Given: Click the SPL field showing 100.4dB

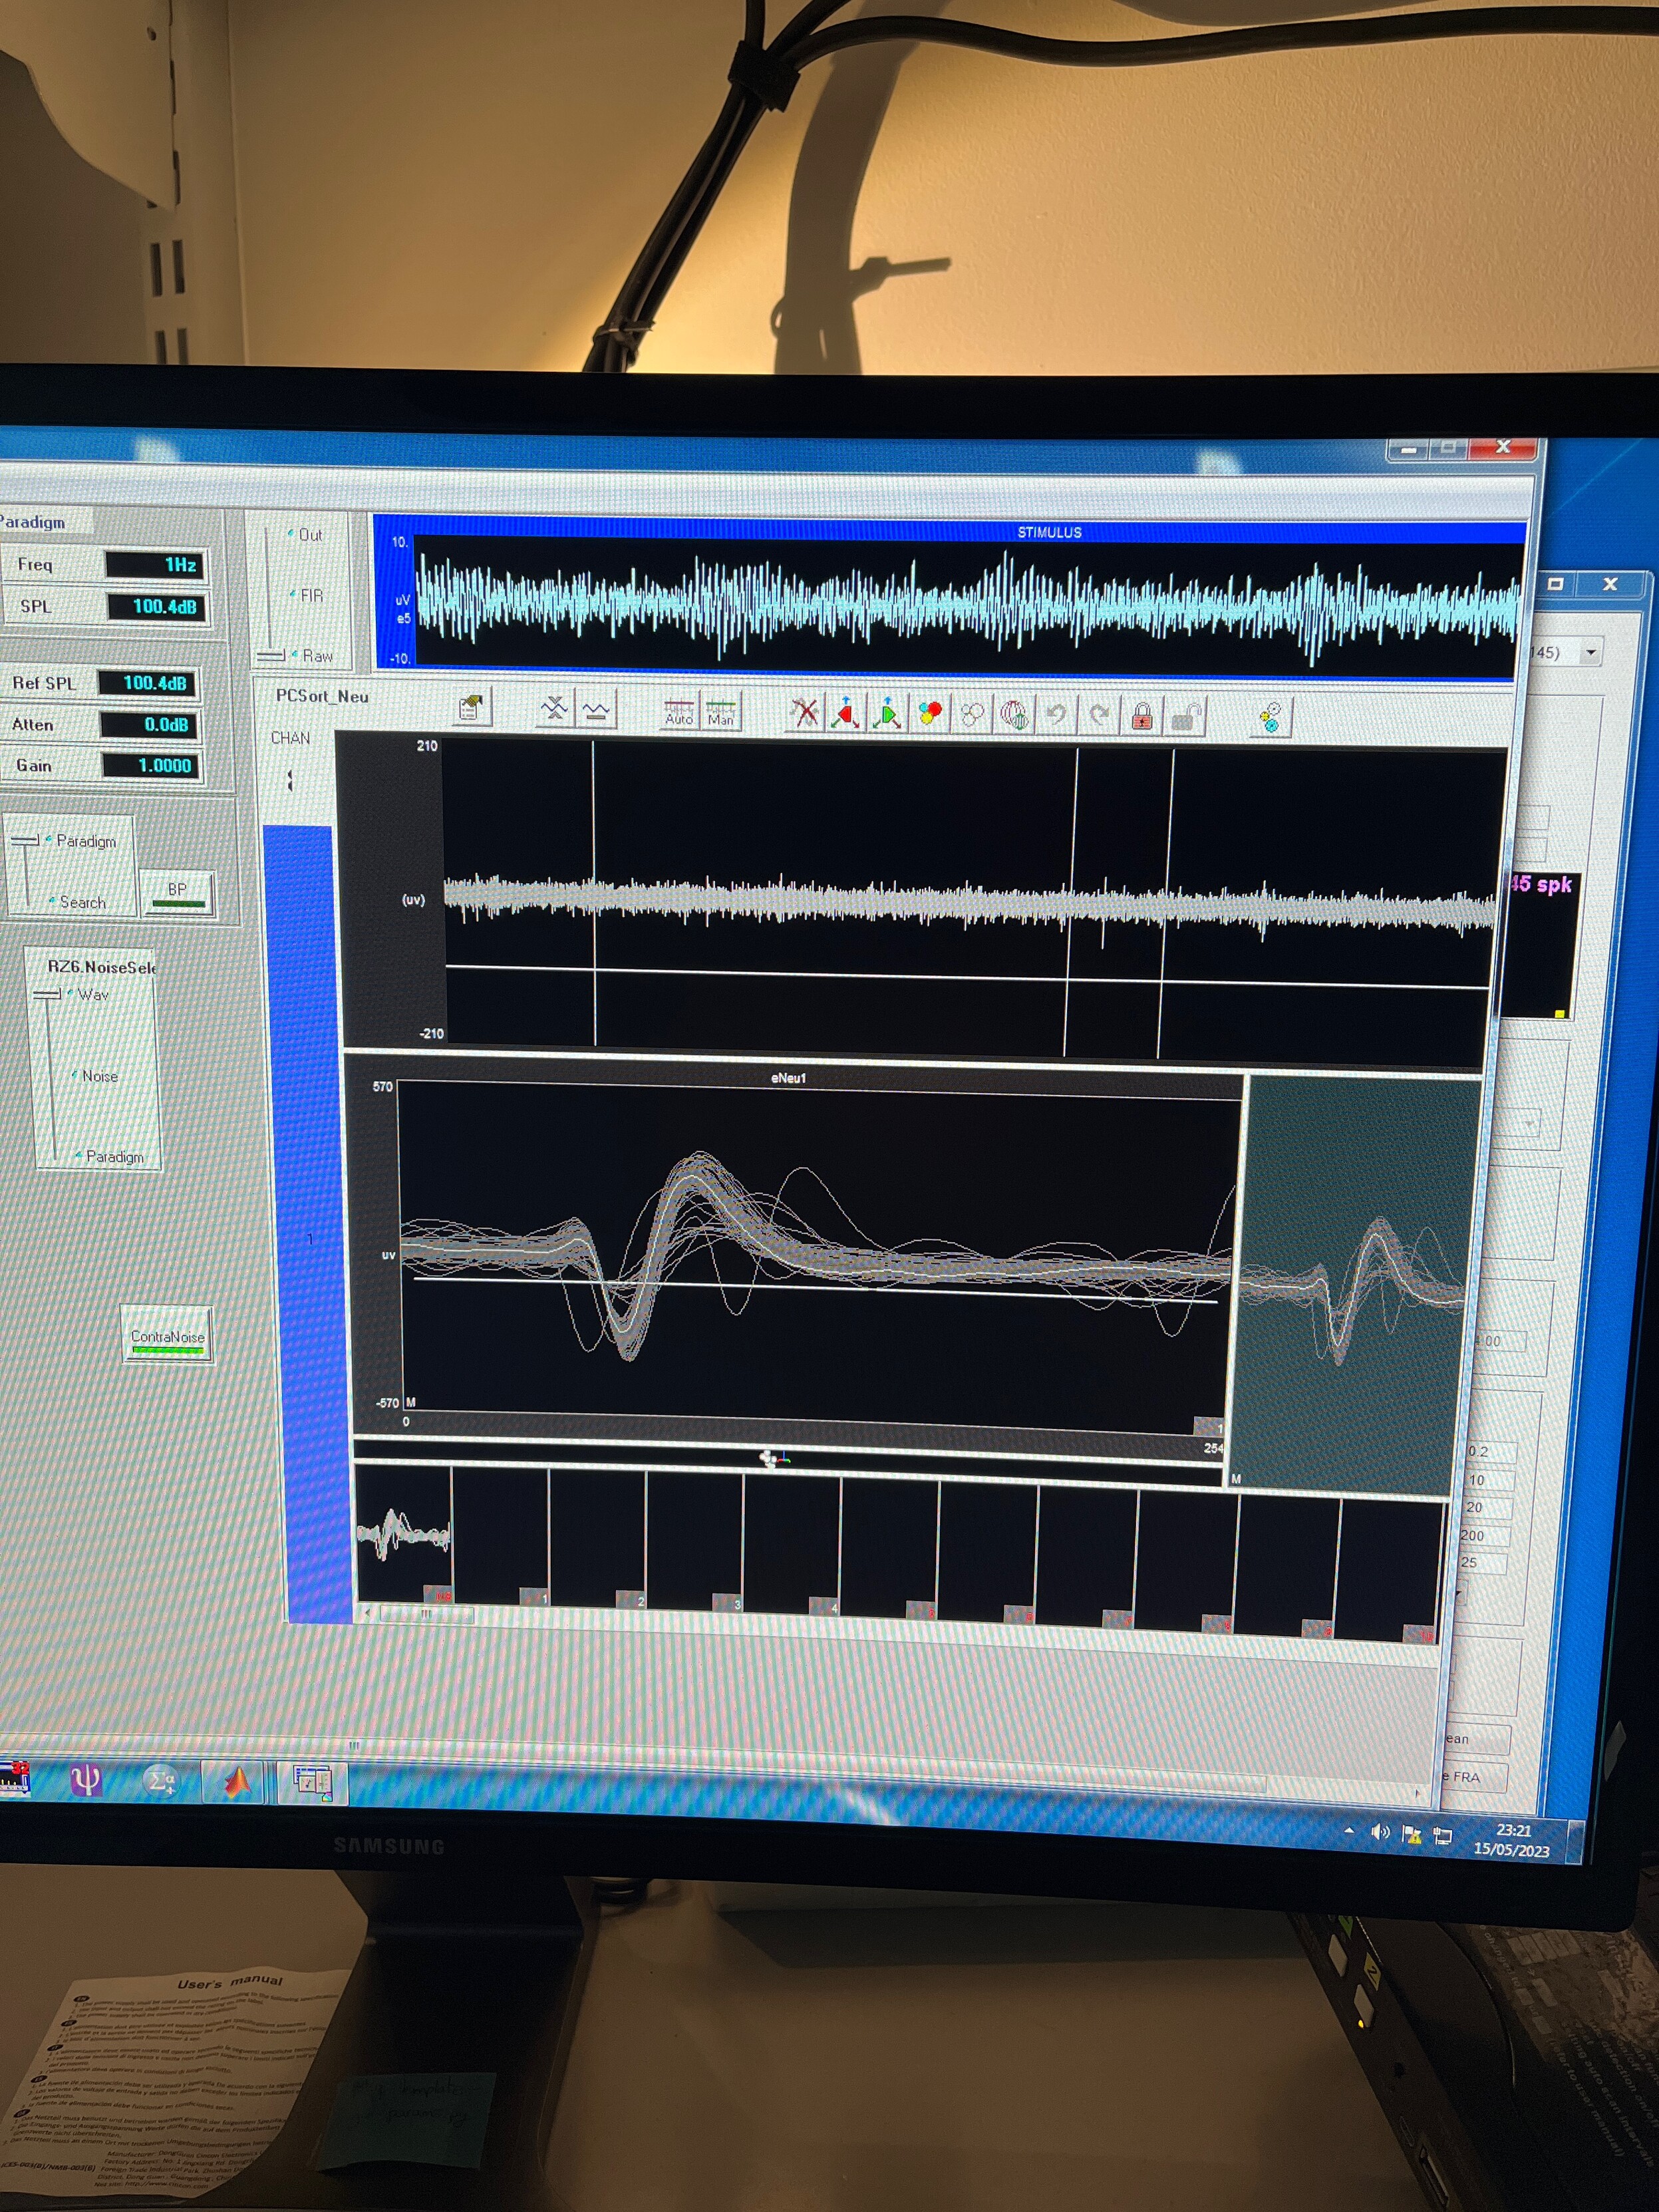Looking at the screenshot, I should 155,607.
